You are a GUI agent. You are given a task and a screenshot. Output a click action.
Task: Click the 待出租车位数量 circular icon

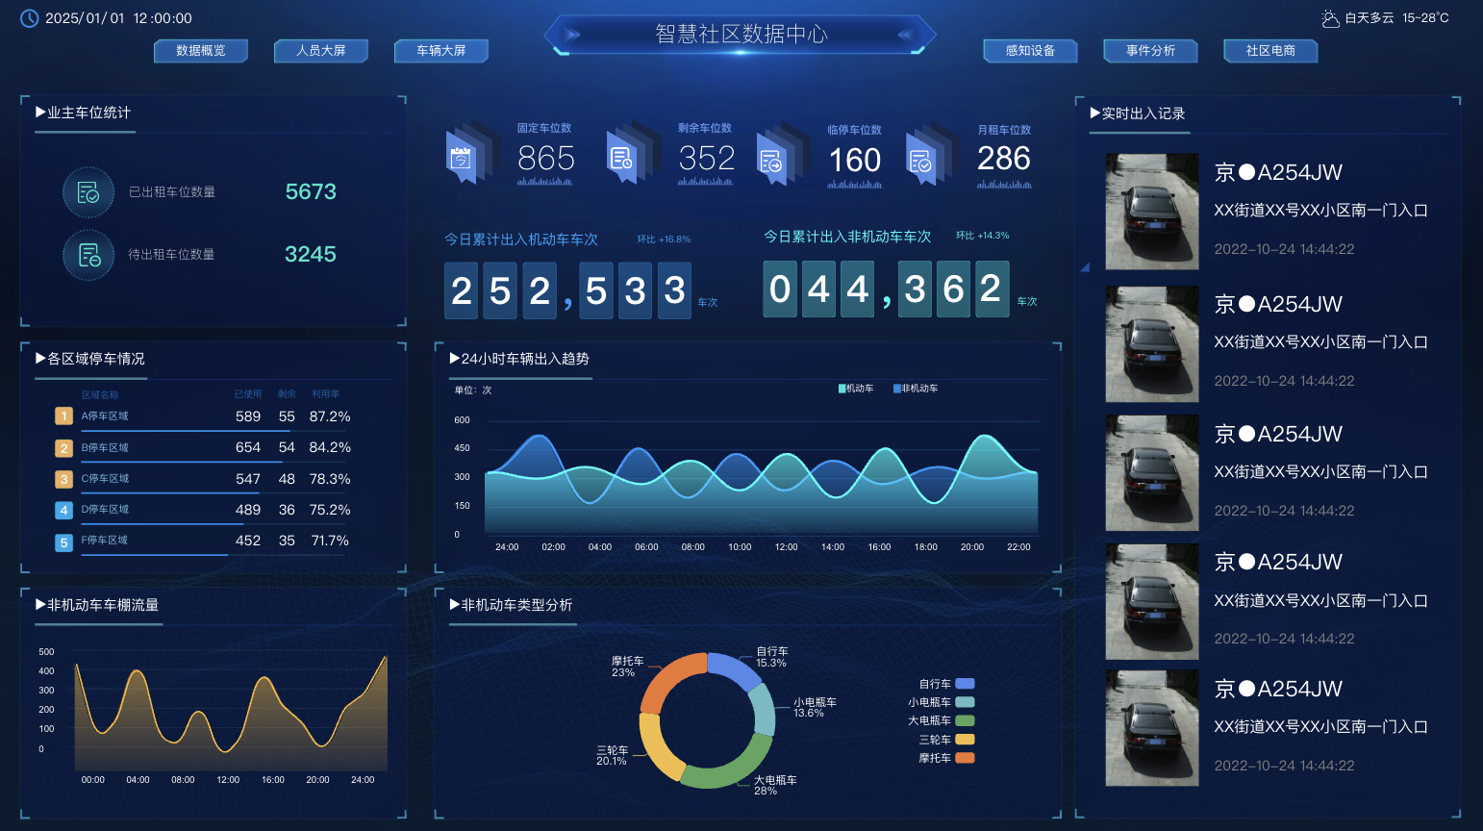tap(88, 255)
